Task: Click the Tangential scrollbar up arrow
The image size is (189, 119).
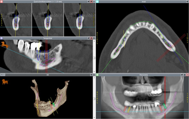Action: (x=94, y=41)
